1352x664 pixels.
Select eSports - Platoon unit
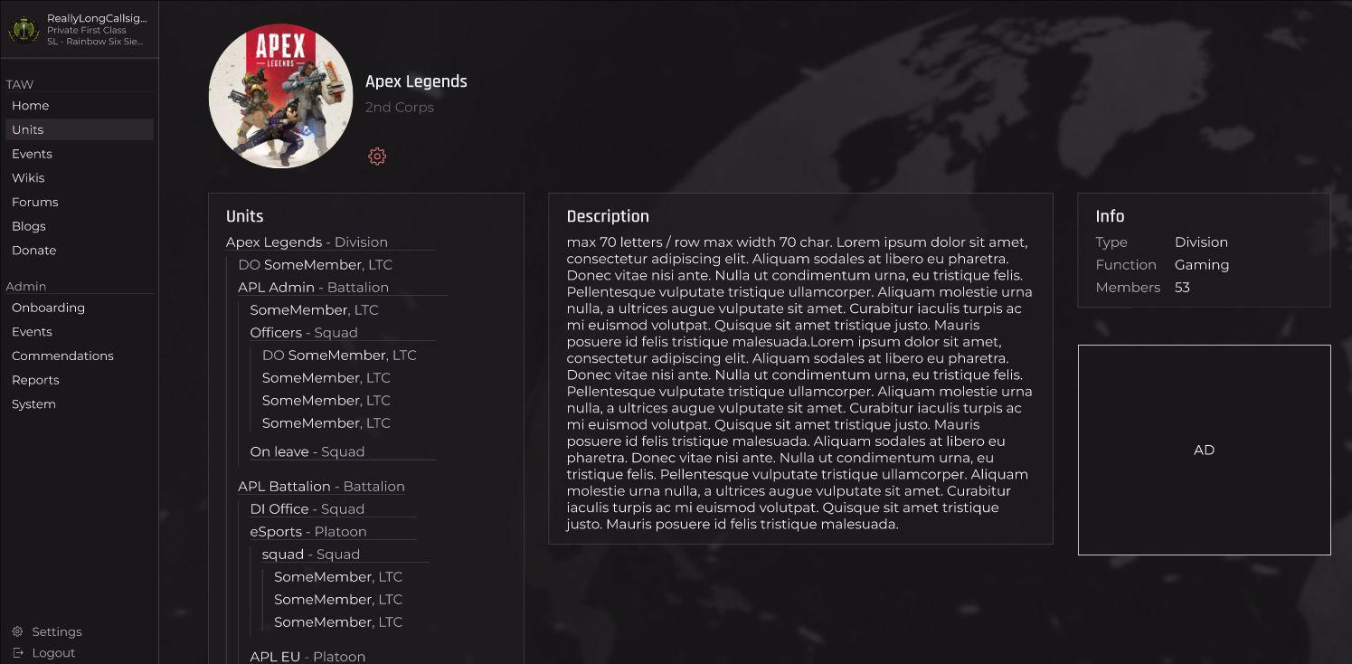pyautogui.click(x=308, y=532)
